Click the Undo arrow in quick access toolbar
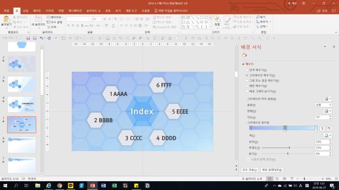The image size is (339, 190). tap(41, 38)
